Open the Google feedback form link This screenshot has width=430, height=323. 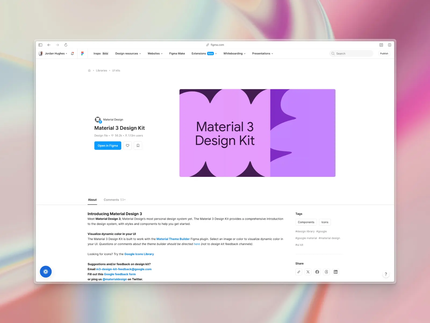click(x=120, y=274)
